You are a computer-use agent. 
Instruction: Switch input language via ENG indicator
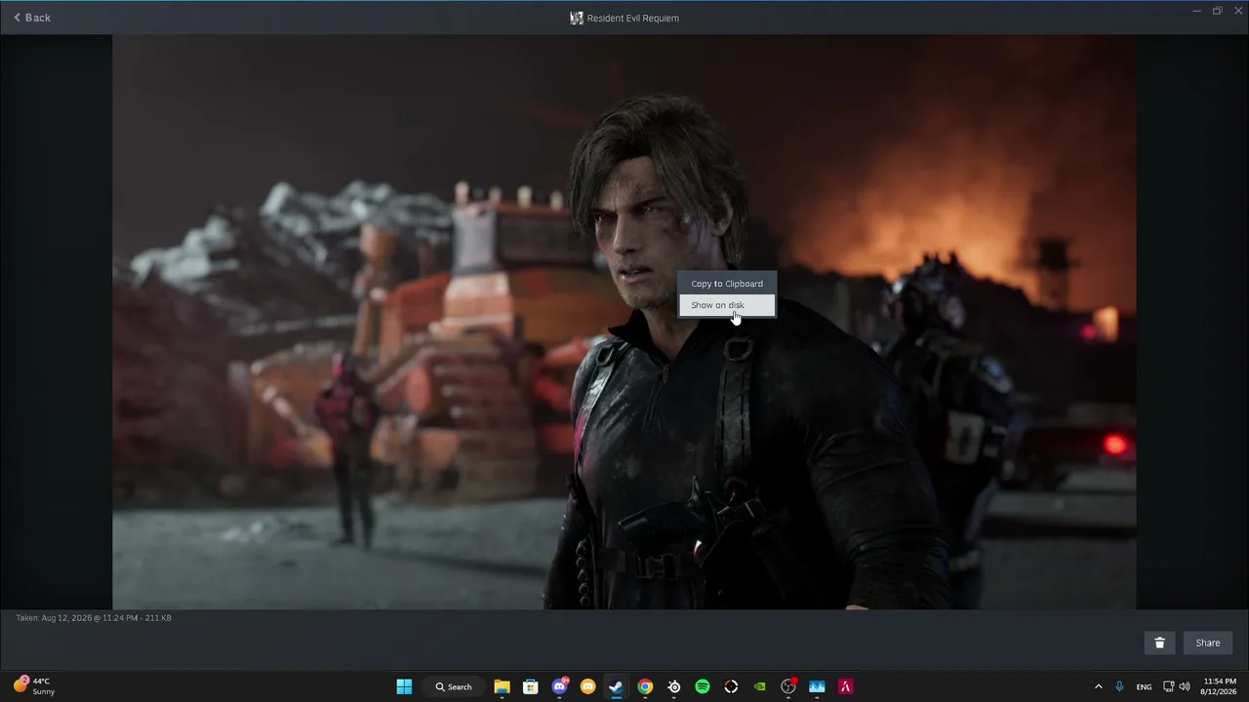1145,686
